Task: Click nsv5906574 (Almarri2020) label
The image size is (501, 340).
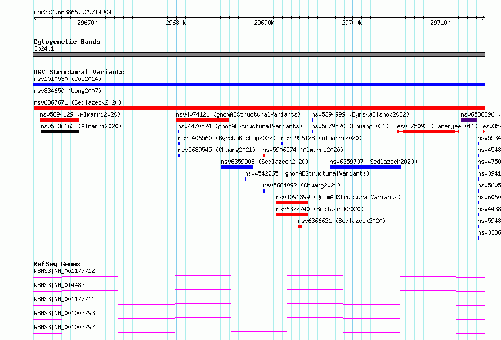Action: 303,150
